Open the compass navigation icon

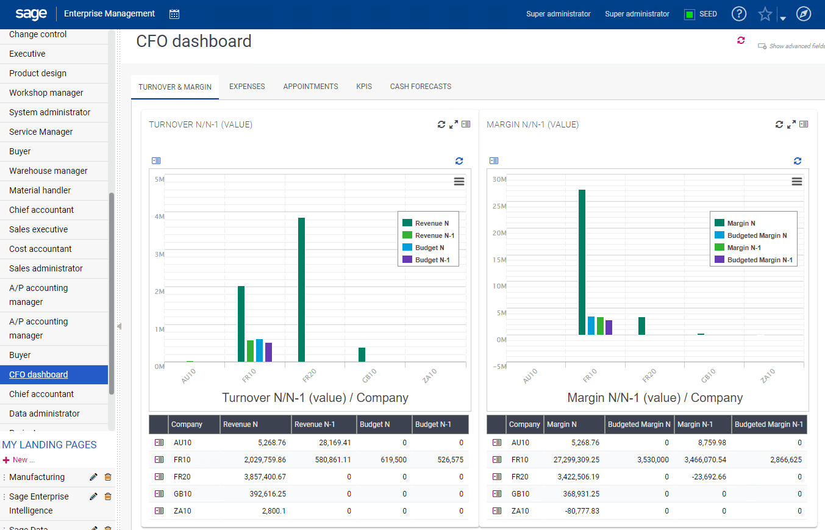pyautogui.click(x=804, y=14)
